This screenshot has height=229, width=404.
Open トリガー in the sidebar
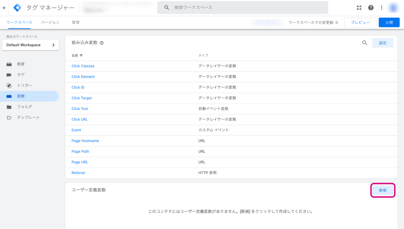25,85
